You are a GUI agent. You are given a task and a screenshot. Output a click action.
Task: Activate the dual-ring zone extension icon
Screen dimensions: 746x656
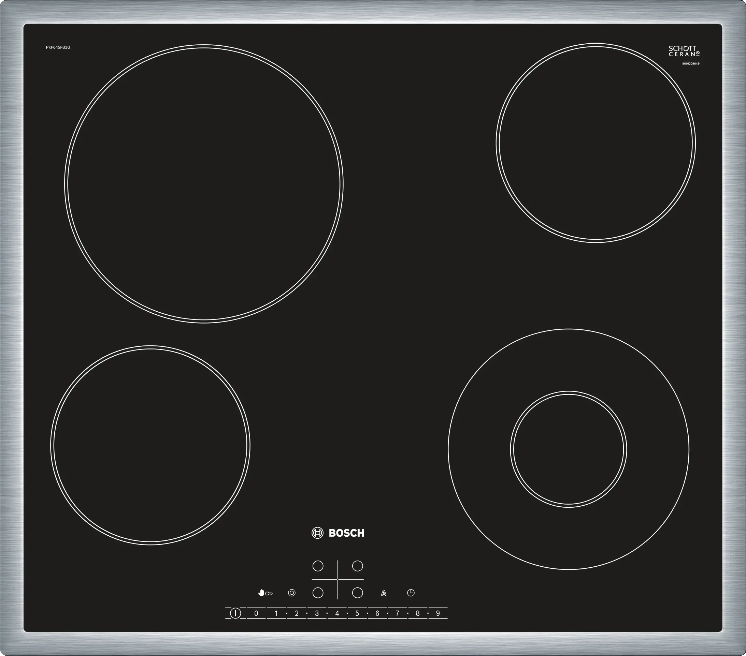[x=292, y=593]
